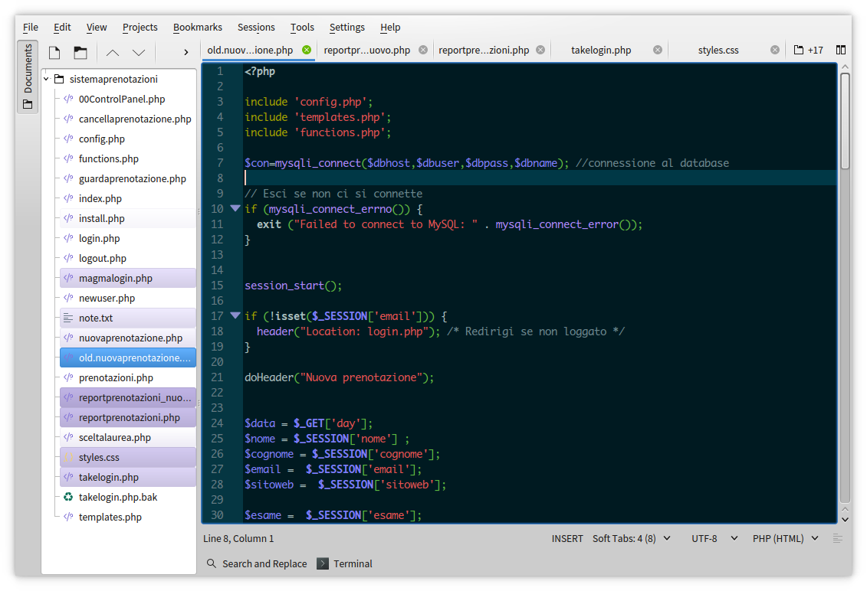Open note.txt text file in tree

coord(128,318)
